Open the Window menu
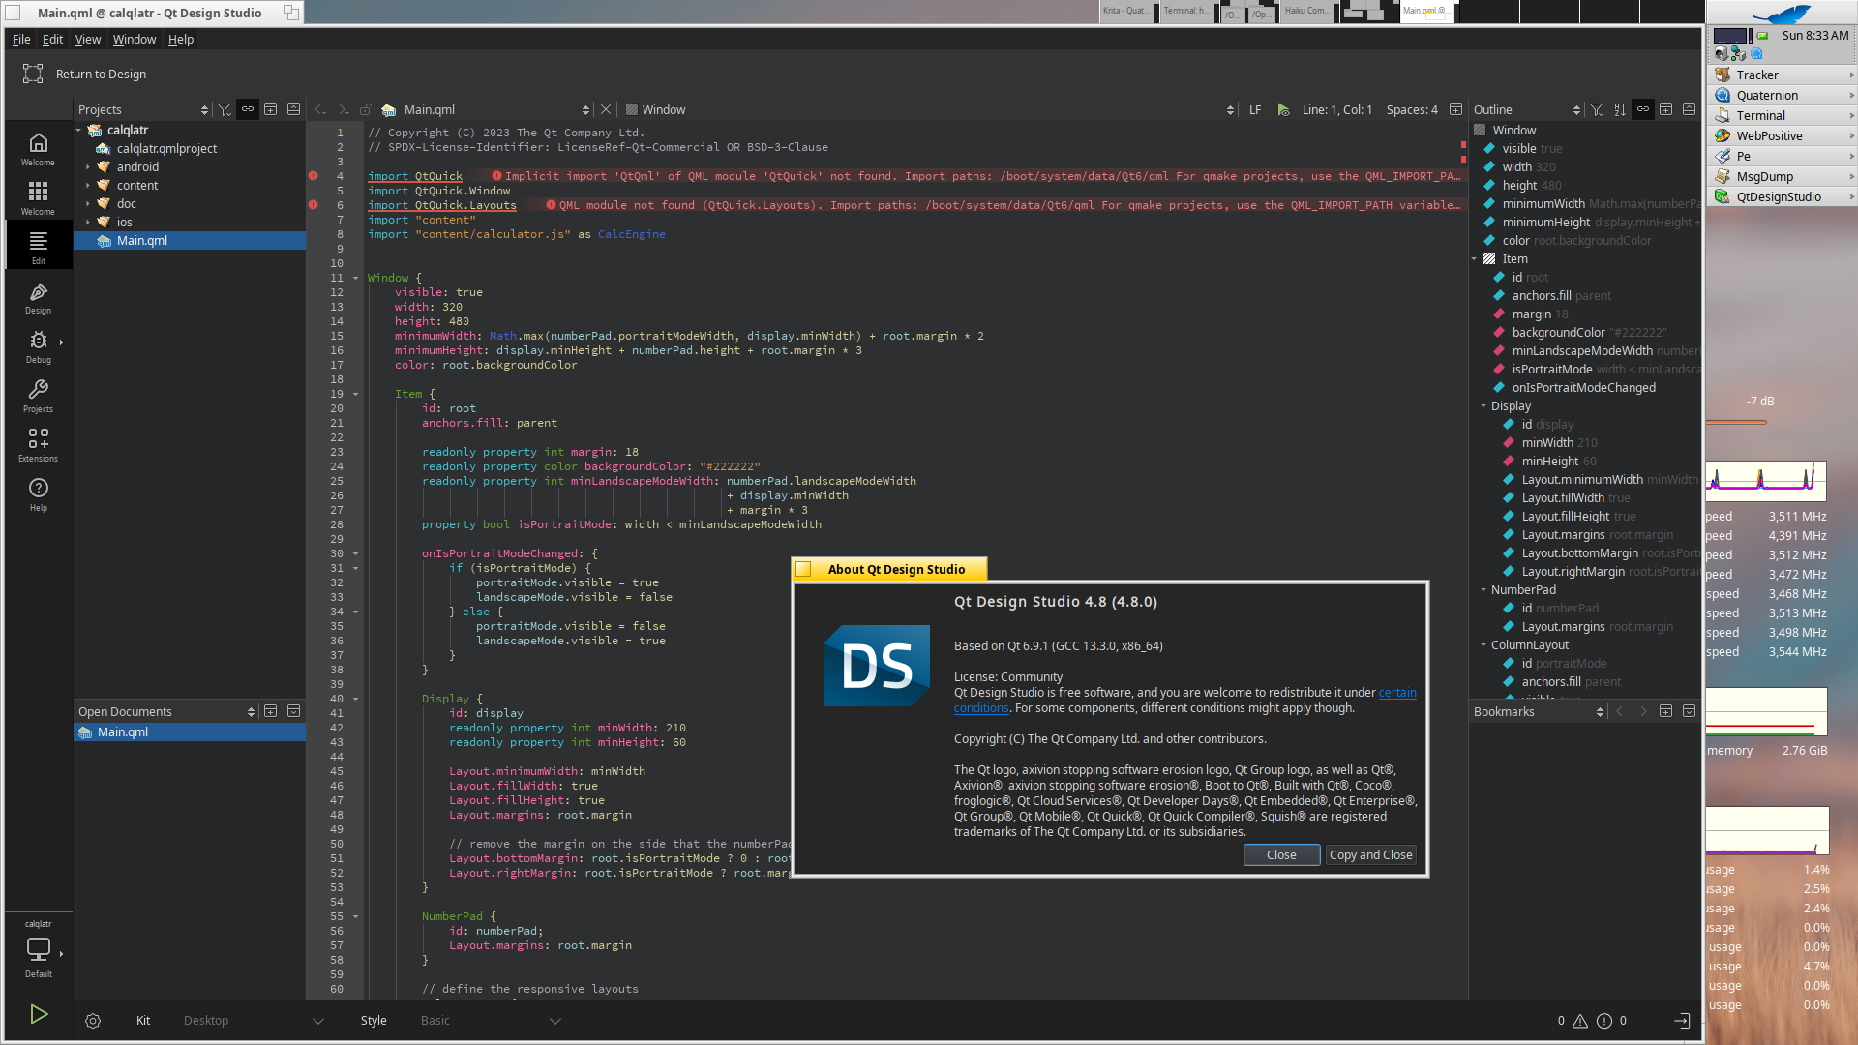The image size is (1858, 1045). [134, 40]
